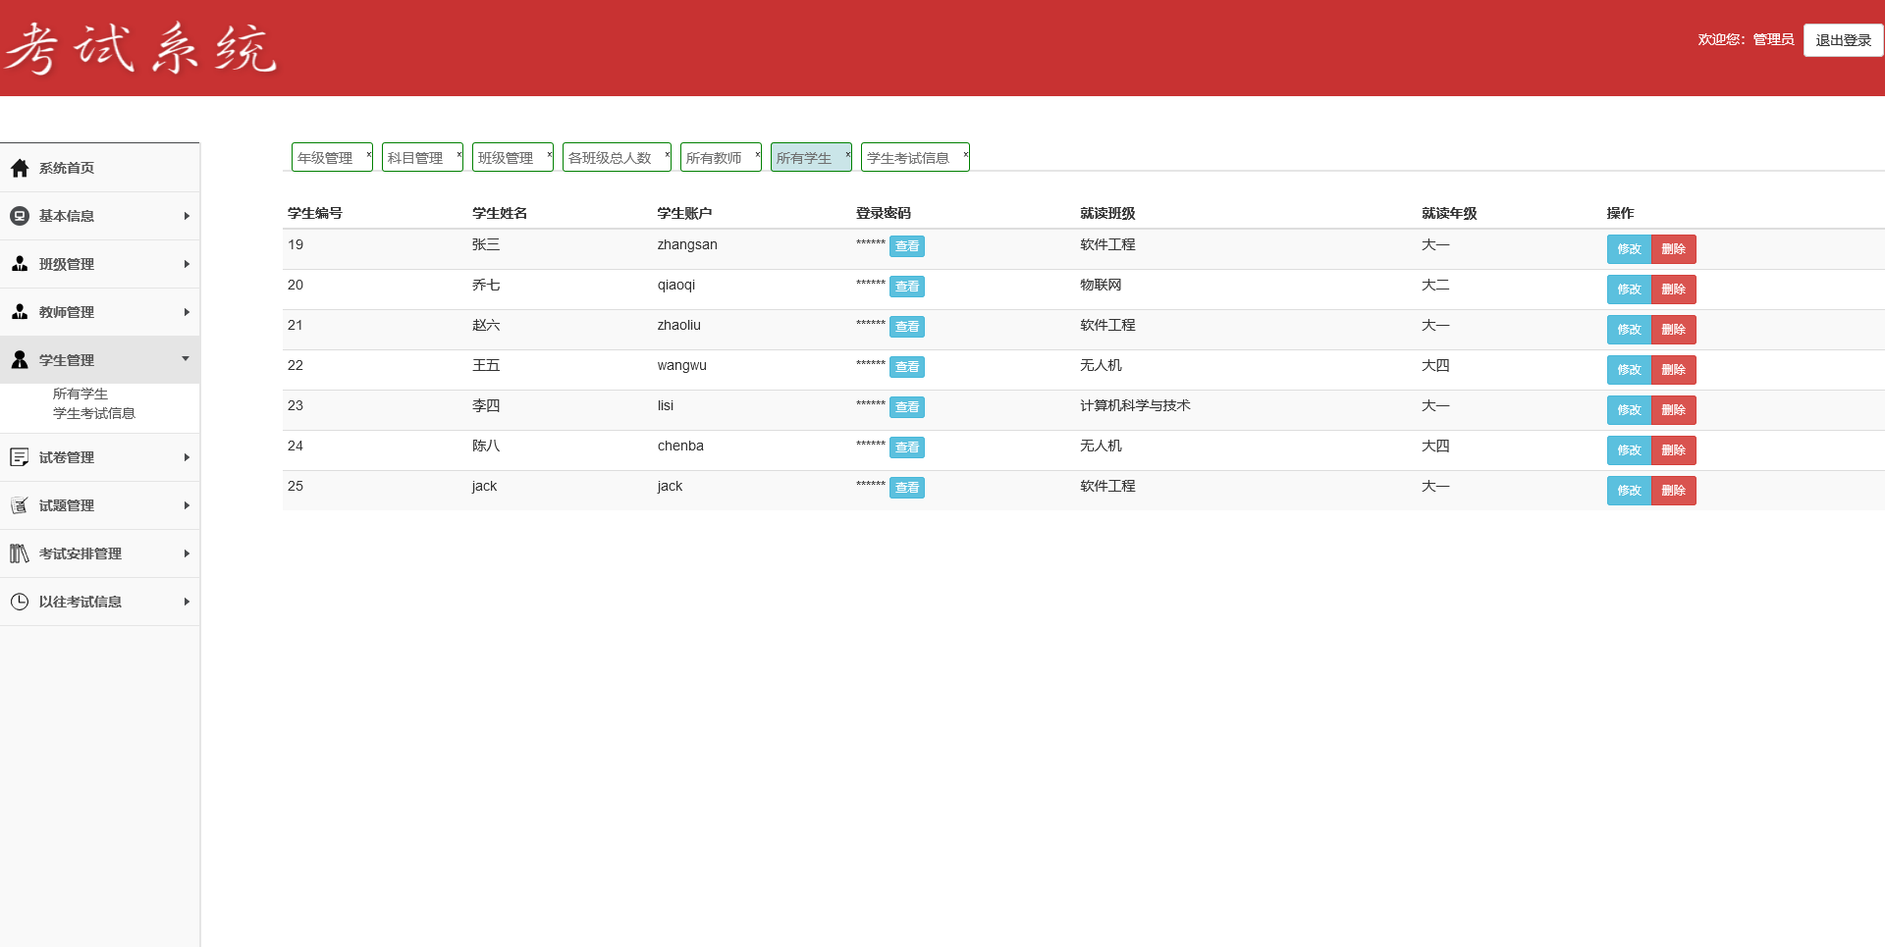Viewport: 1885px width, 947px height.
Task: Expand the 考试安排管理 sidebar arrow
Action: pyautogui.click(x=187, y=553)
